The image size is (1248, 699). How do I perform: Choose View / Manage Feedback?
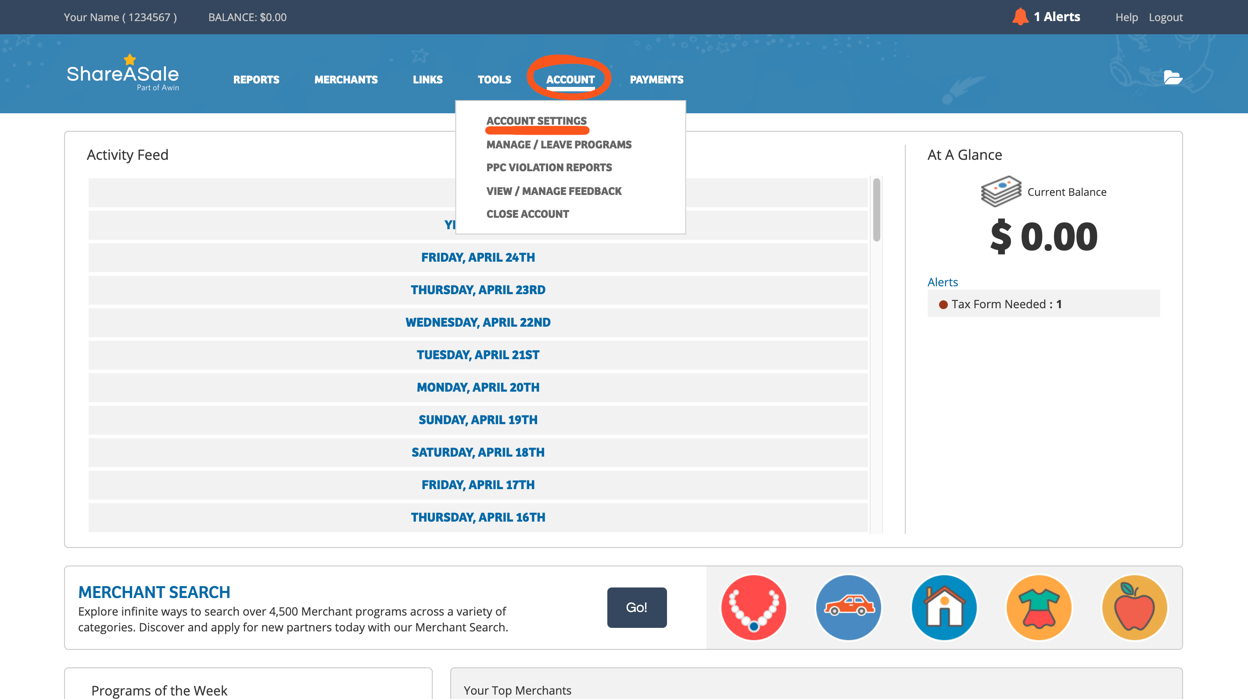click(554, 191)
